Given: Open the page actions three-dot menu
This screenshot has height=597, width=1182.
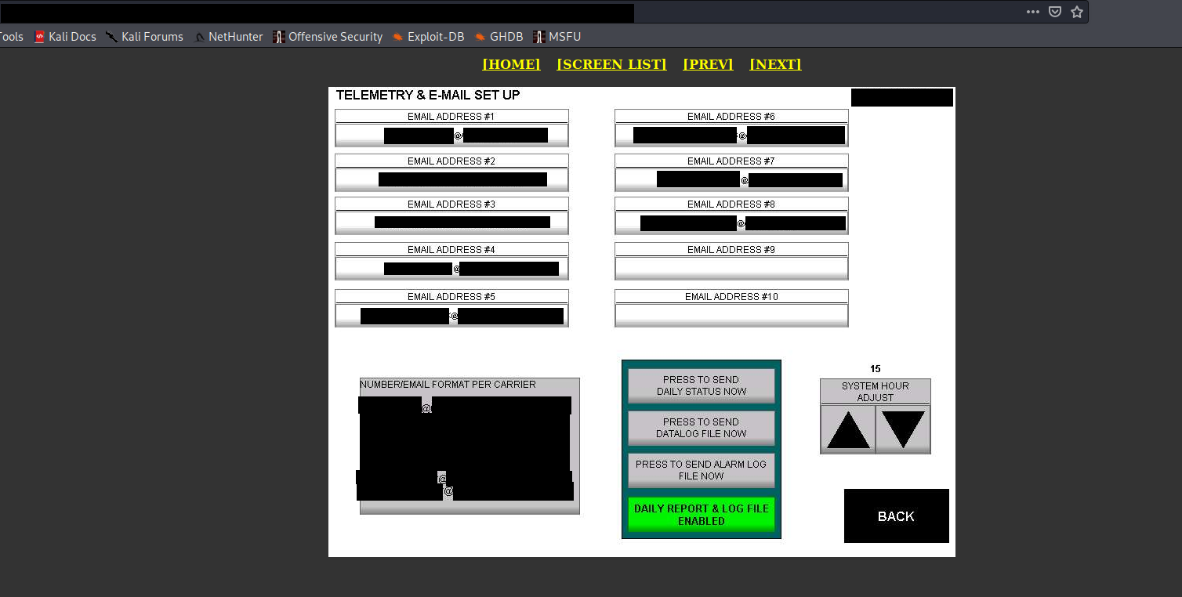Looking at the screenshot, I should [x=1033, y=12].
